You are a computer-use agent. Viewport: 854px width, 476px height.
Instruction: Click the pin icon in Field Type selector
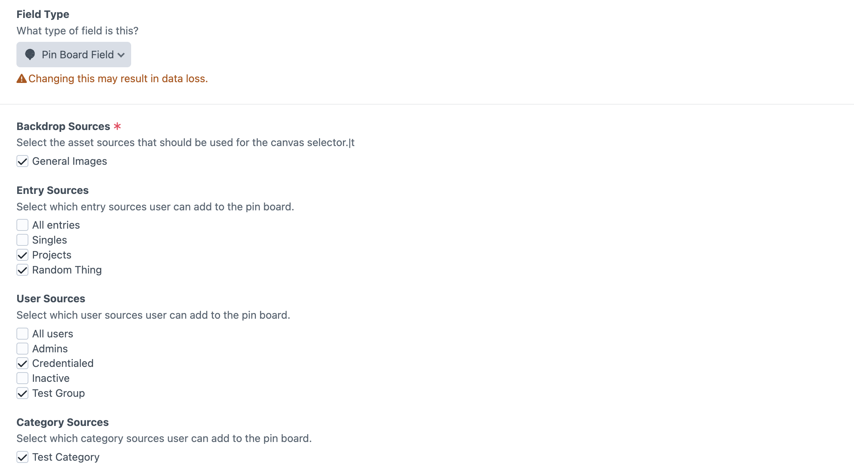(x=30, y=55)
